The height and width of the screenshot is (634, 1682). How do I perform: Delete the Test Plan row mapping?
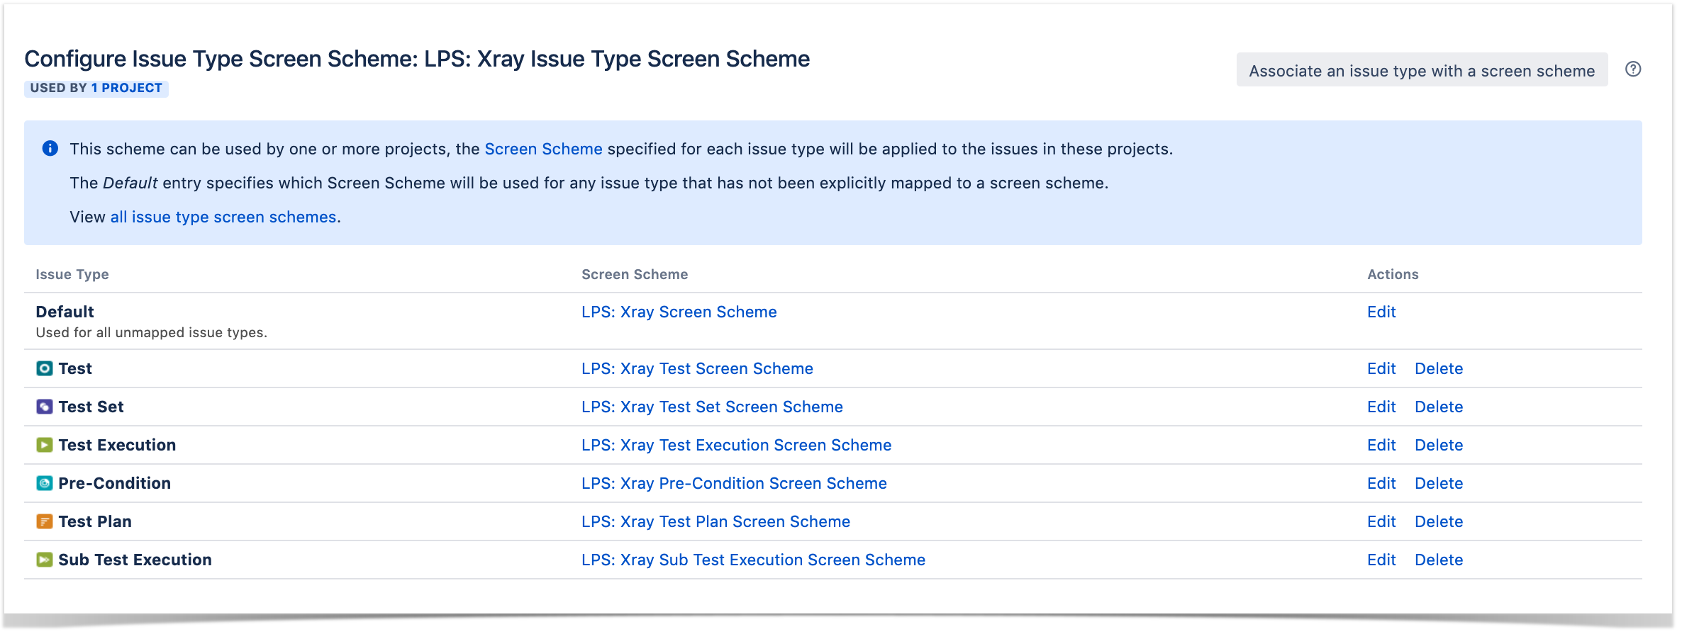(x=1439, y=521)
